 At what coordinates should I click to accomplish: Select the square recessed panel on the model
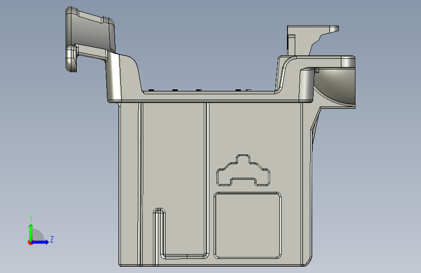248,225
